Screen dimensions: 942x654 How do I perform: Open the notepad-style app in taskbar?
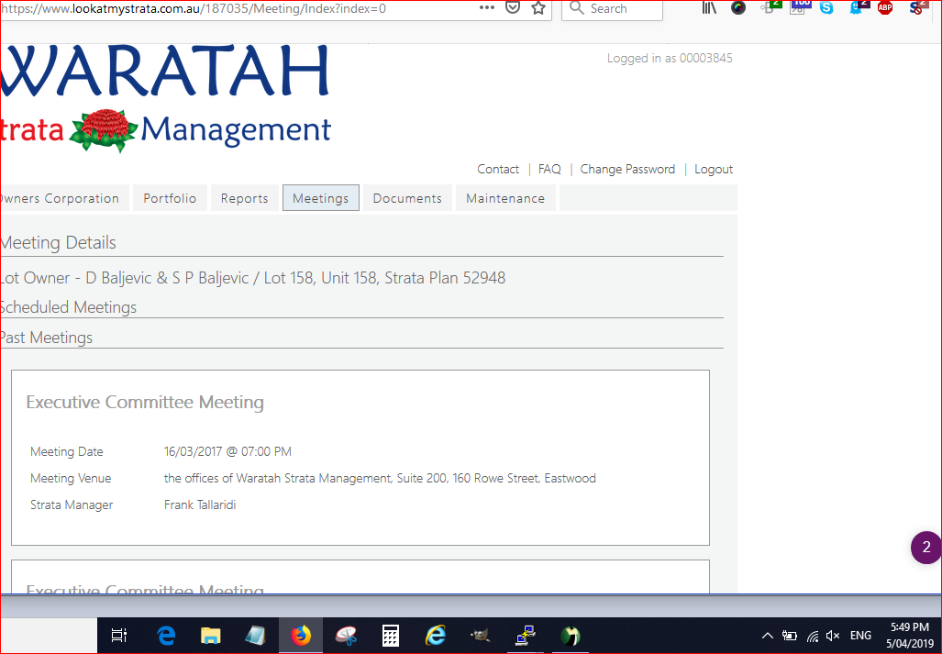click(255, 636)
